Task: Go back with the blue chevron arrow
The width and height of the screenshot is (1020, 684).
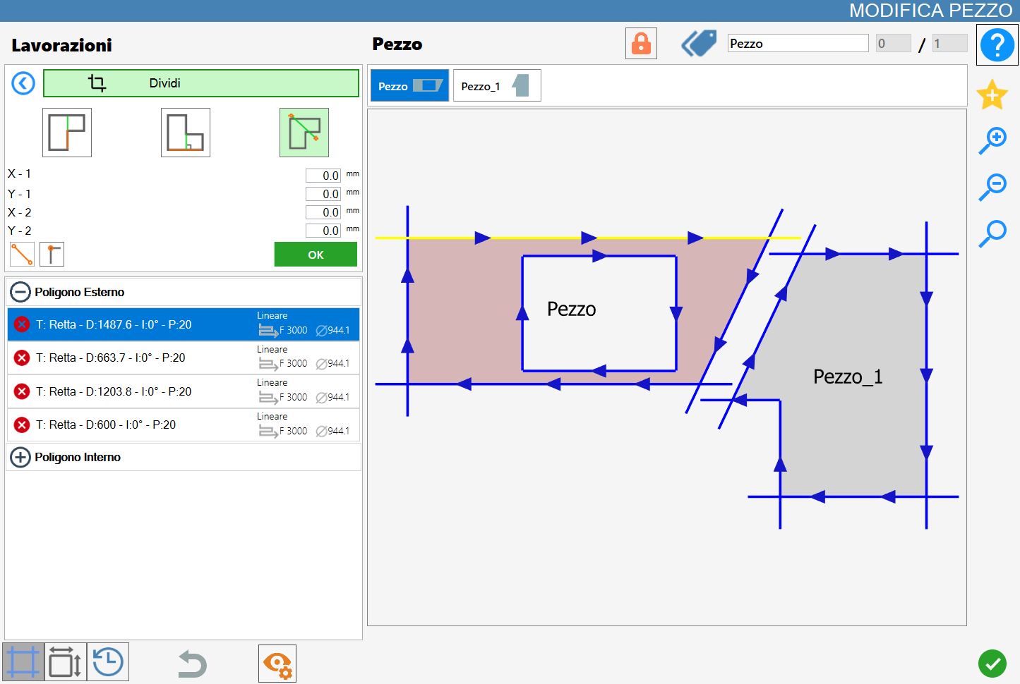Action: pos(23,83)
